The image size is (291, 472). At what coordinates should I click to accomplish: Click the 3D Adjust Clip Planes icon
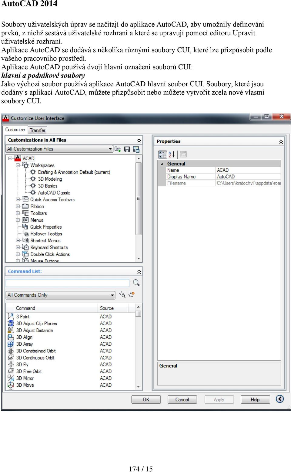pyautogui.click(x=11, y=323)
